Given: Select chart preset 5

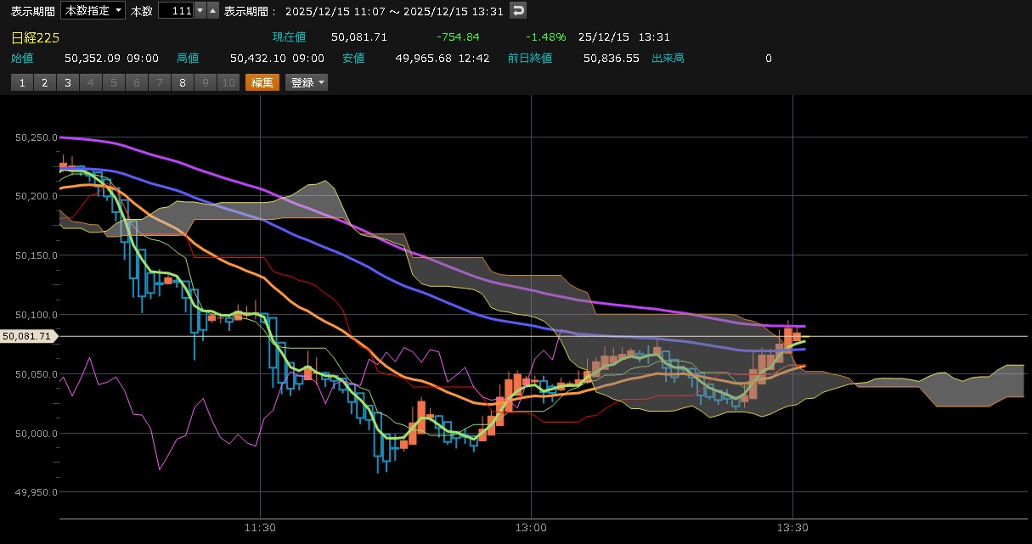Looking at the screenshot, I should coord(113,82).
